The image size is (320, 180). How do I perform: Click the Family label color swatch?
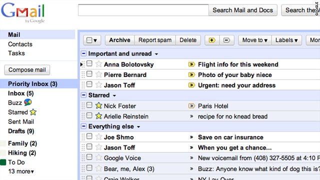pyautogui.click(x=3, y=143)
